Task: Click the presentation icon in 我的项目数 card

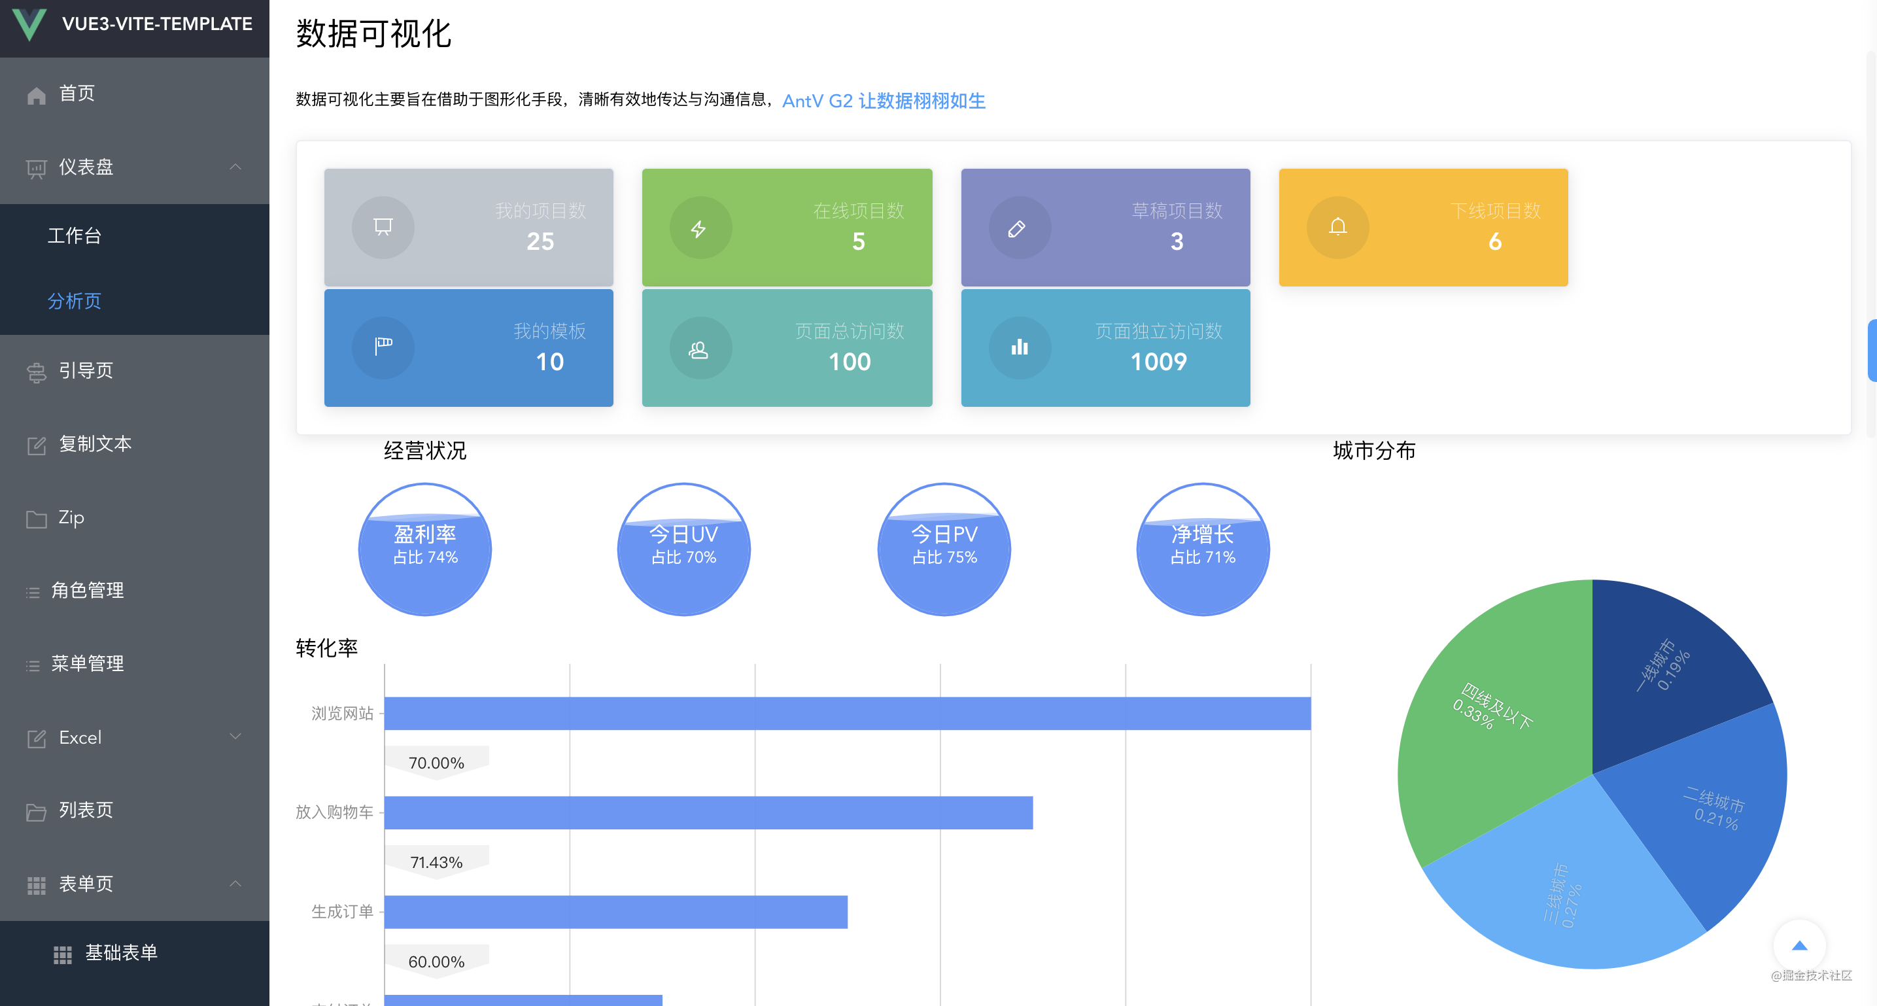Action: (383, 227)
